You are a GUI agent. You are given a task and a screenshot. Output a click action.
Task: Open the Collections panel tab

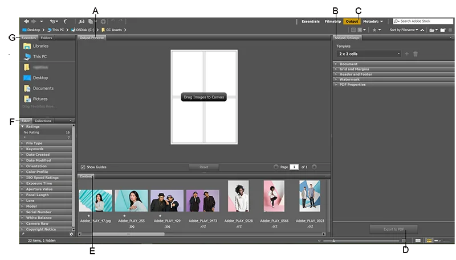tap(43, 121)
